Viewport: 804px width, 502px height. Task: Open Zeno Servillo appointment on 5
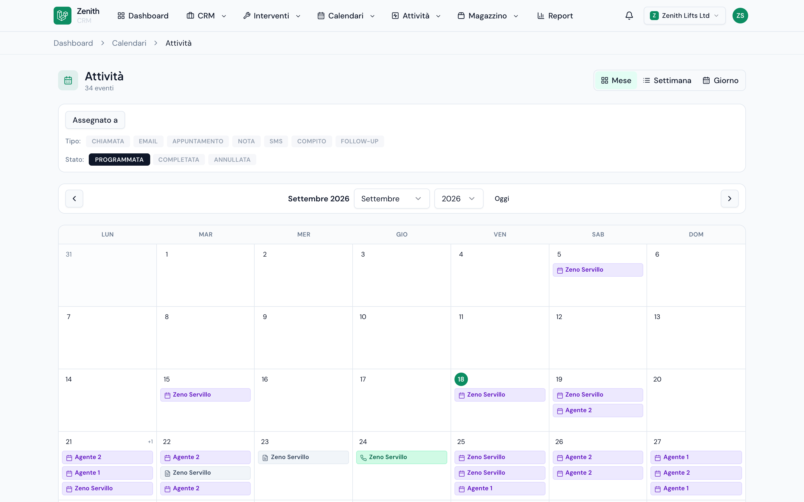(x=598, y=270)
